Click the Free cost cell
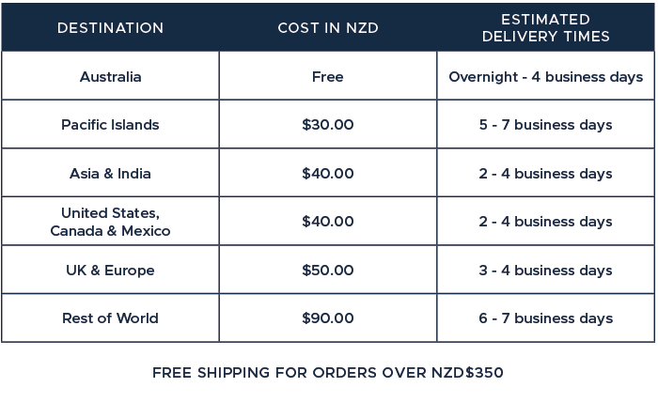 pyautogui.click(x=328, y=76)
